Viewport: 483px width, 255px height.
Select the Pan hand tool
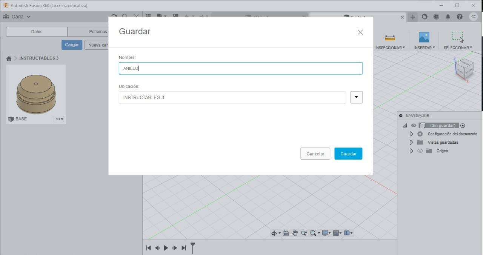point(295,233)
